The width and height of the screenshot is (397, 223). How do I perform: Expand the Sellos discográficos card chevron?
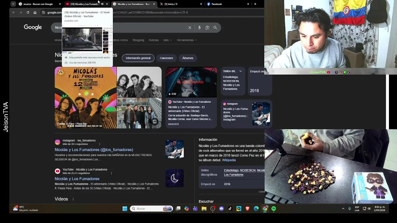tap(240, 71)
